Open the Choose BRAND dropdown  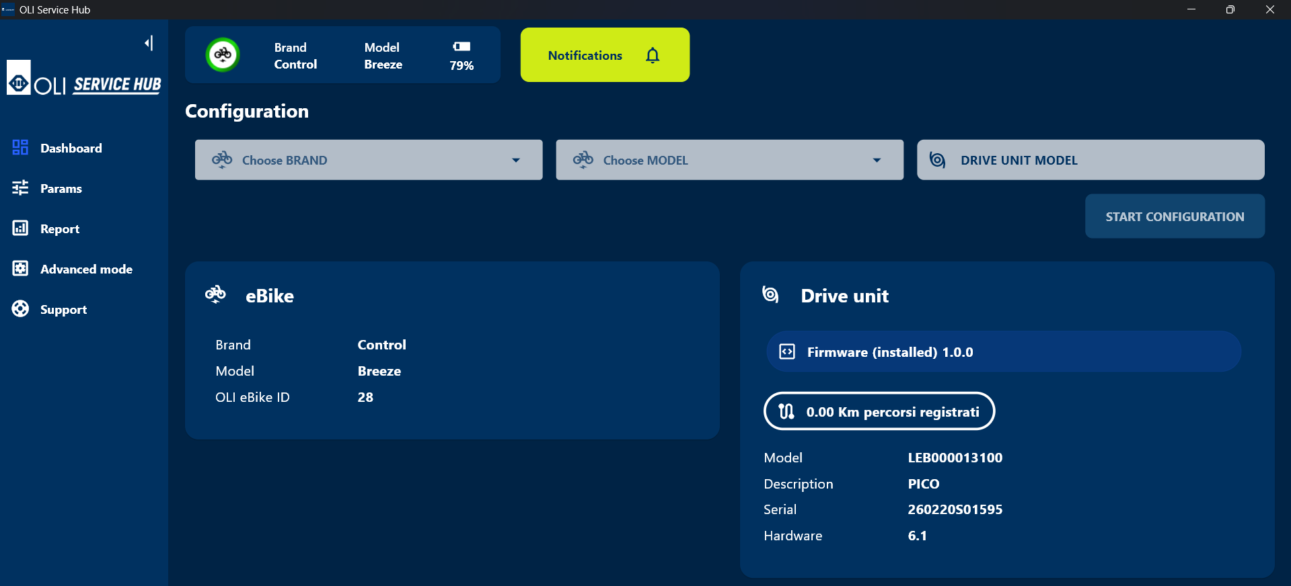369,160
